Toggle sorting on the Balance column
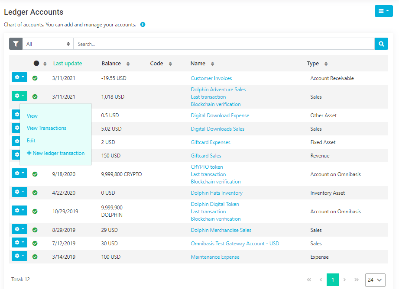 pyautogui.click(x=128, y=63)
